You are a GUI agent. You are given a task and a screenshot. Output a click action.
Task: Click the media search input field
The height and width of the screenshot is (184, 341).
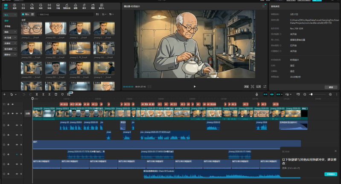(x=60, y=14)
